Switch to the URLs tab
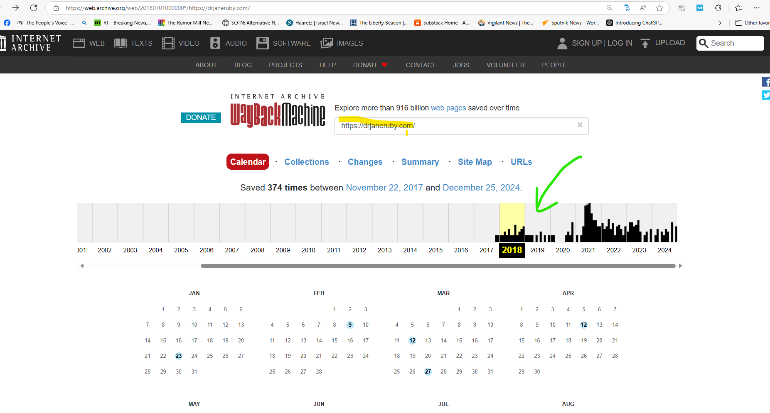 (x=522, y=162)
